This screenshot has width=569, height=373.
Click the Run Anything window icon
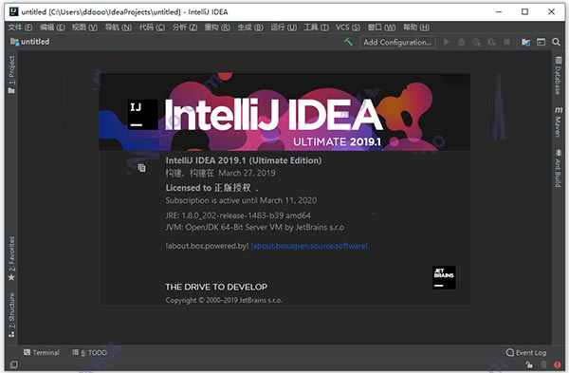point(541,42)
